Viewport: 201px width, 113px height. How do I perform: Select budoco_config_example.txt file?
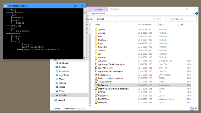[x=111, y=78]
